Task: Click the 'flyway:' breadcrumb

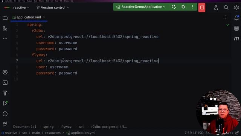Action: click(x=67, y=127)
